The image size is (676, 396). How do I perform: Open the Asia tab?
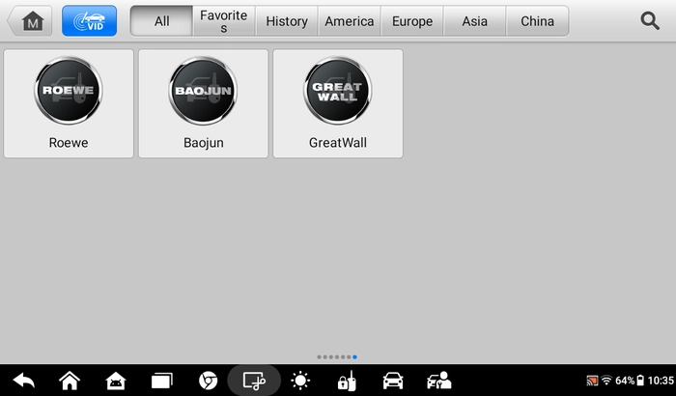[x=475, y=20]
